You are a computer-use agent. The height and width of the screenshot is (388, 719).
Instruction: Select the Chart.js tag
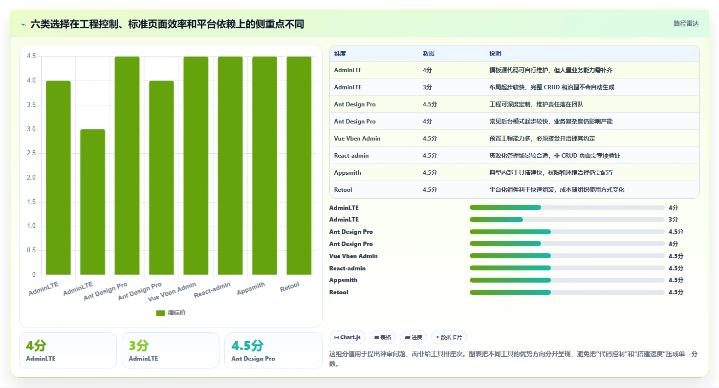point(347,337)
